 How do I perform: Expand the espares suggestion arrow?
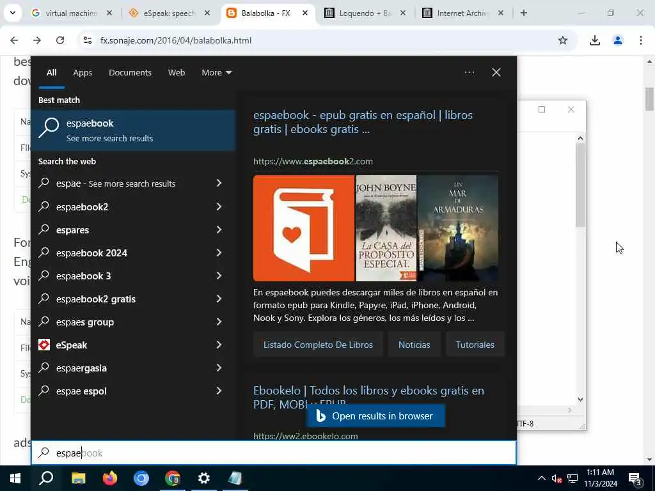[x=219, y=230]
